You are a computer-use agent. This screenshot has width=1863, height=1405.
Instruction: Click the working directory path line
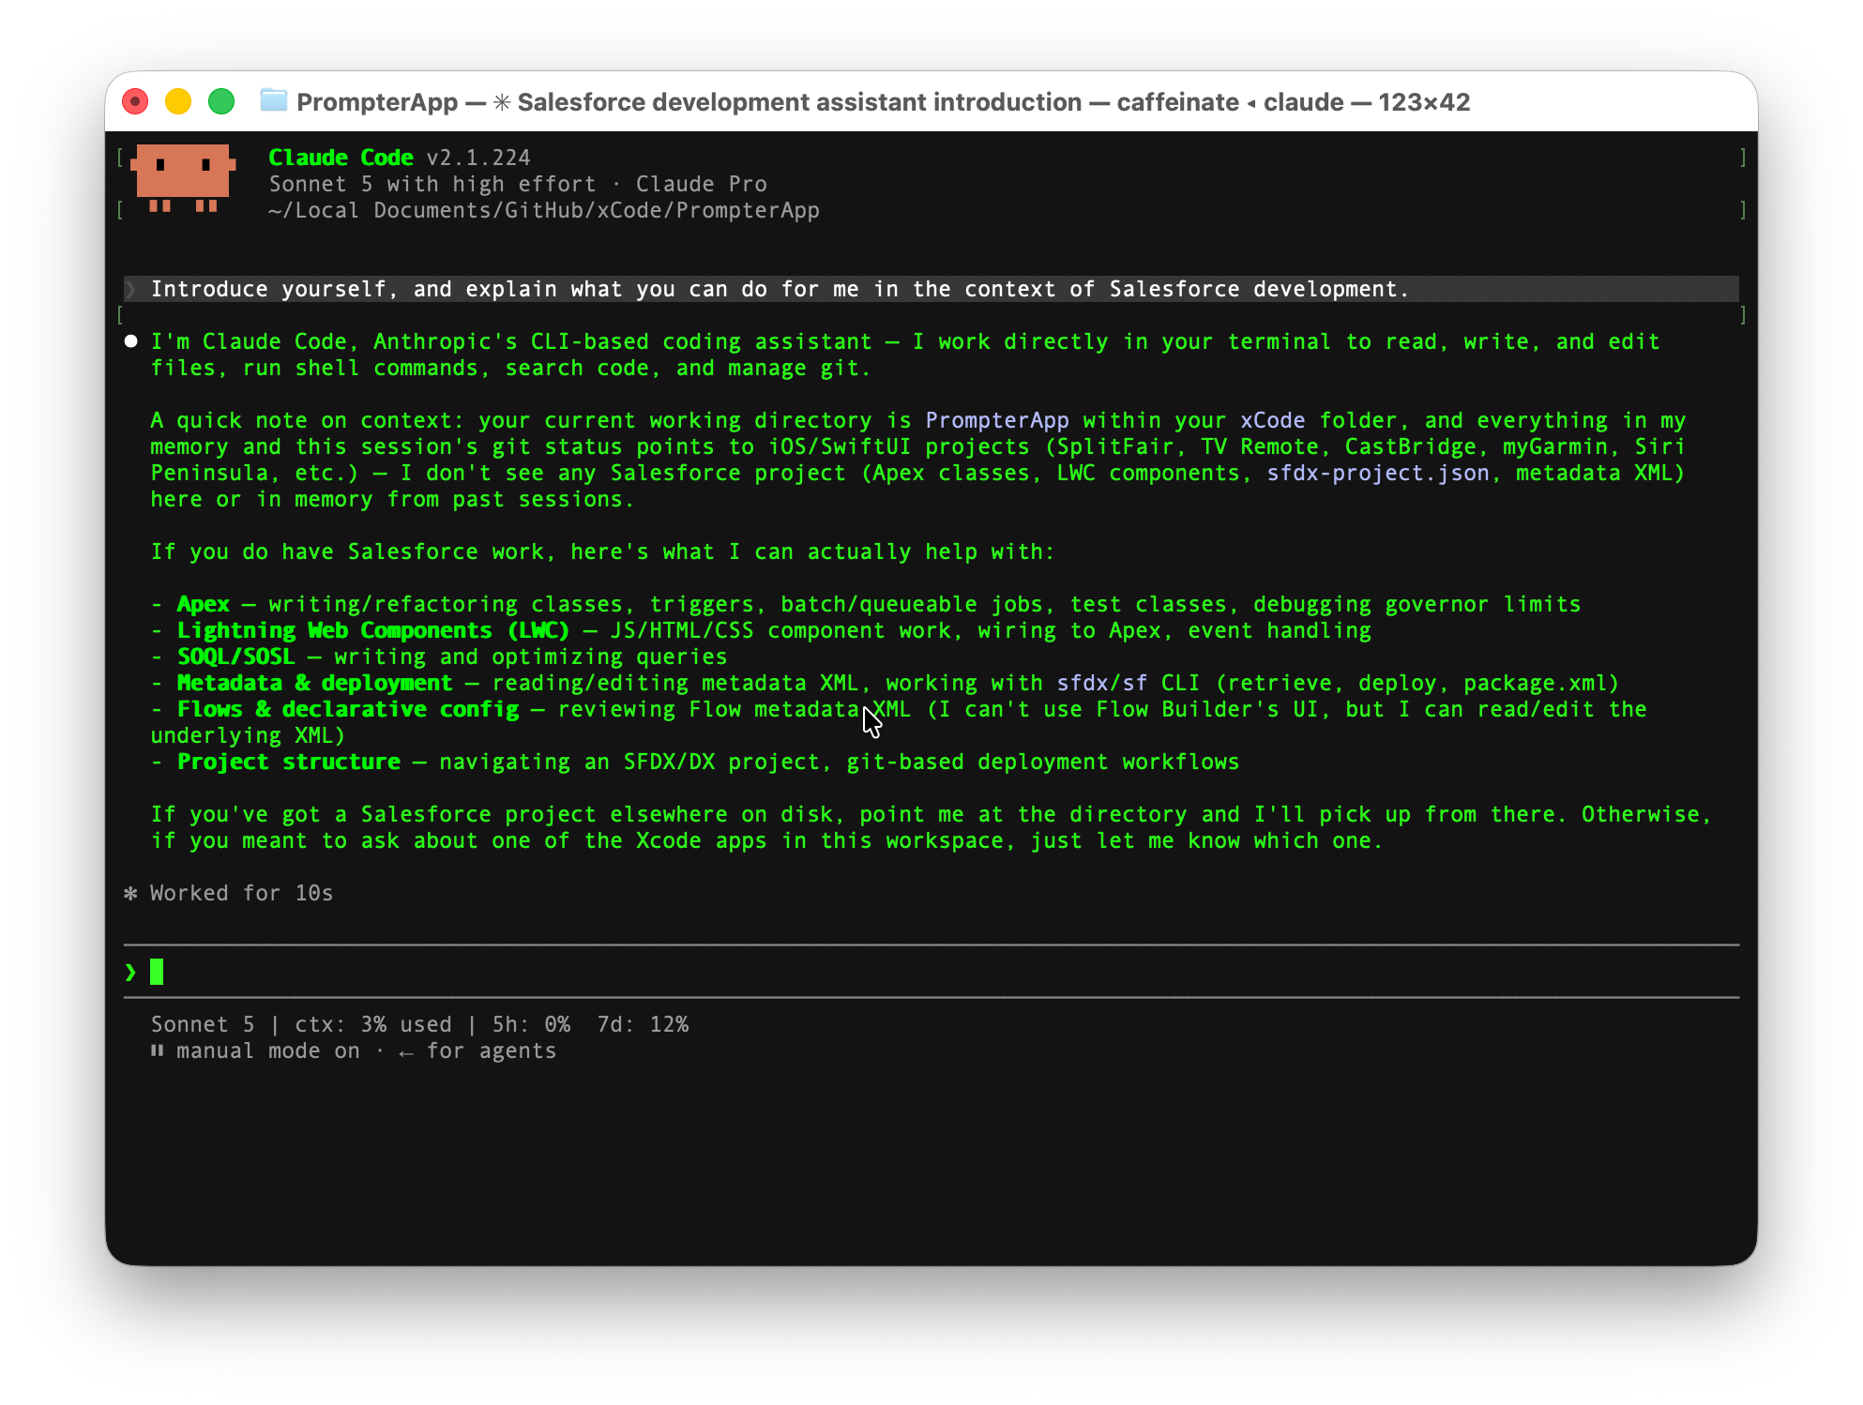pyautogui.click(x=544, y=210)
